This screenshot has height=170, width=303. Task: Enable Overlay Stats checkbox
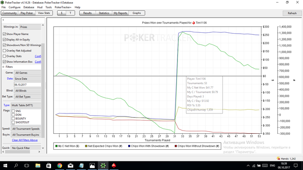click(x=4, y=56)
